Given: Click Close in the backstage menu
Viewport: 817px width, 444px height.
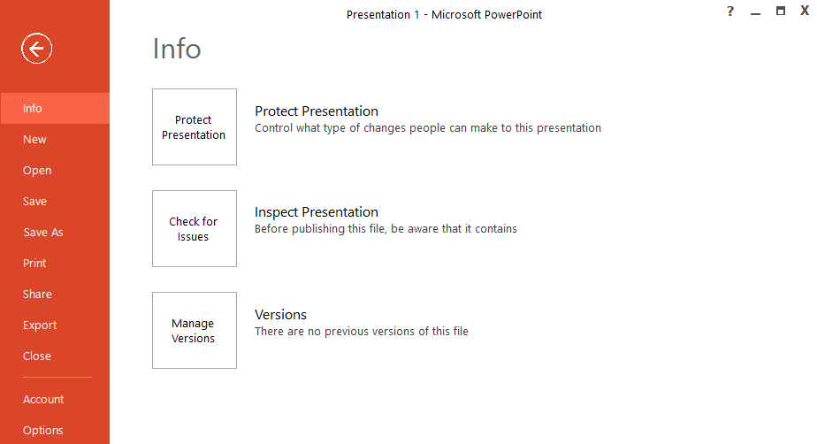Looking at the screenshot, I should 37,356.
